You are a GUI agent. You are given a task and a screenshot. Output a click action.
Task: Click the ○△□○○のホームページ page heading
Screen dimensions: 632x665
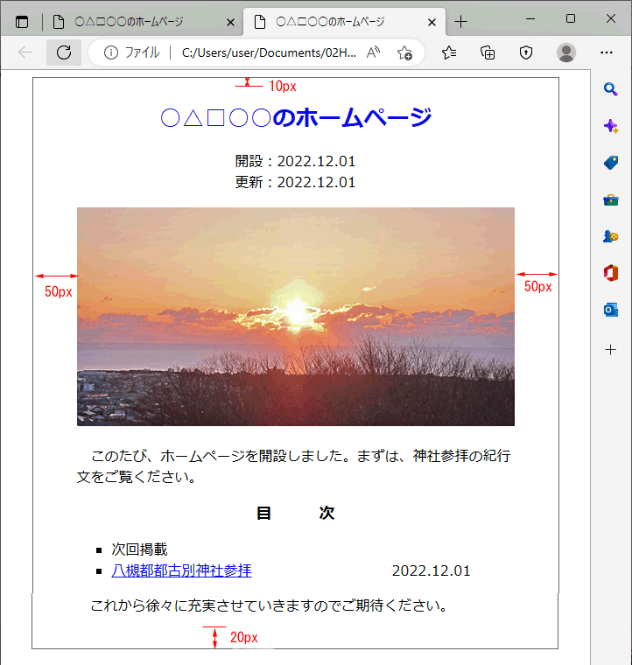296,117
